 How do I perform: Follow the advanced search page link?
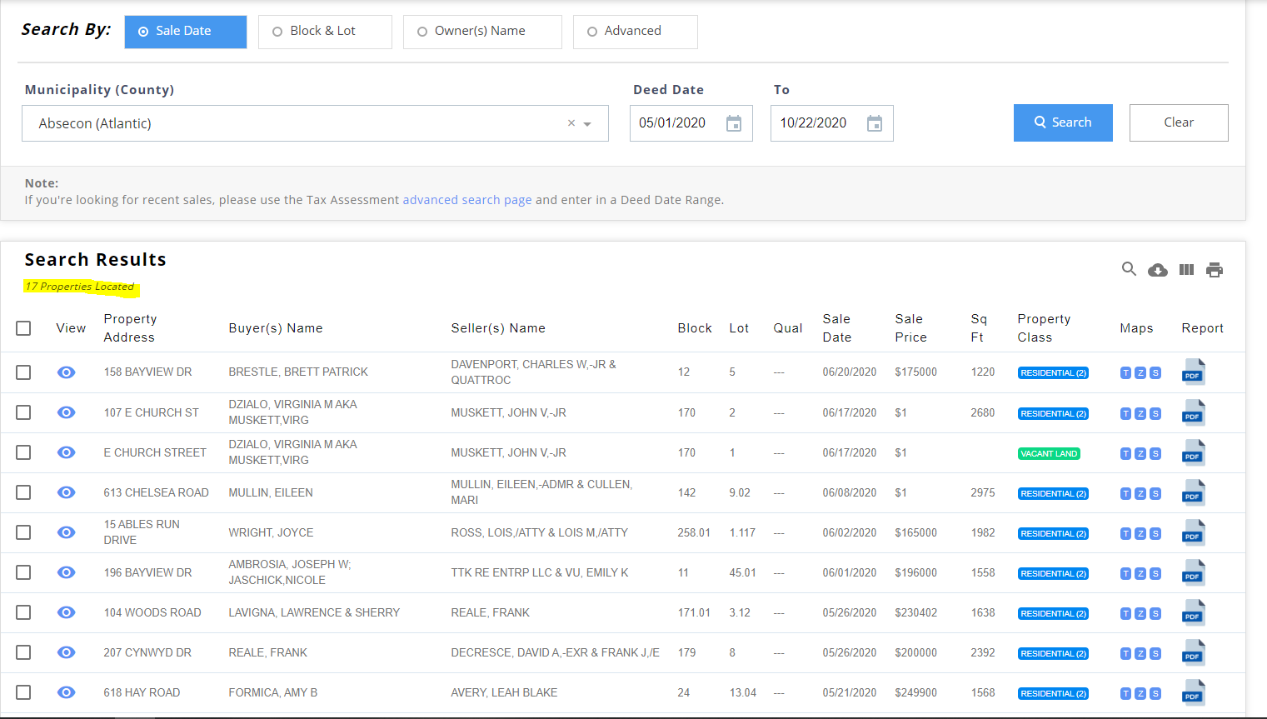coord(467,200)
